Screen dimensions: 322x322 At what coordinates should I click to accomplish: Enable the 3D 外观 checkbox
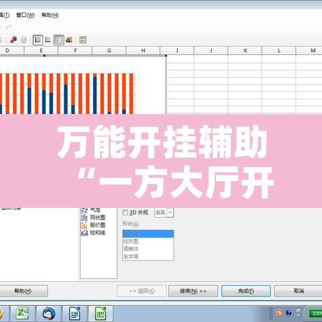click(x=125, y=212)
